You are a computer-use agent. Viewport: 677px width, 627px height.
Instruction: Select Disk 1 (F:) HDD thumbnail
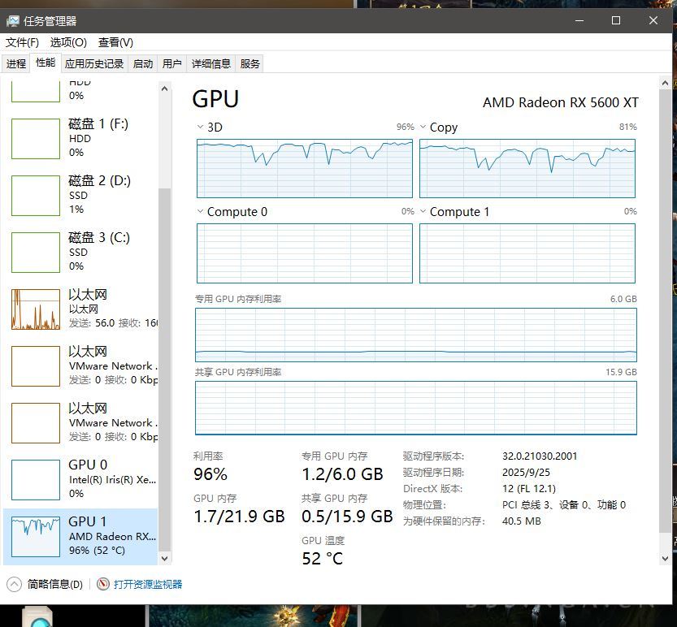click(36, 138)
